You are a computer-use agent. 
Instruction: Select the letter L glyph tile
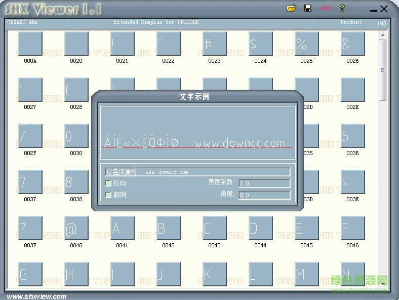click(x=260, y=274)
